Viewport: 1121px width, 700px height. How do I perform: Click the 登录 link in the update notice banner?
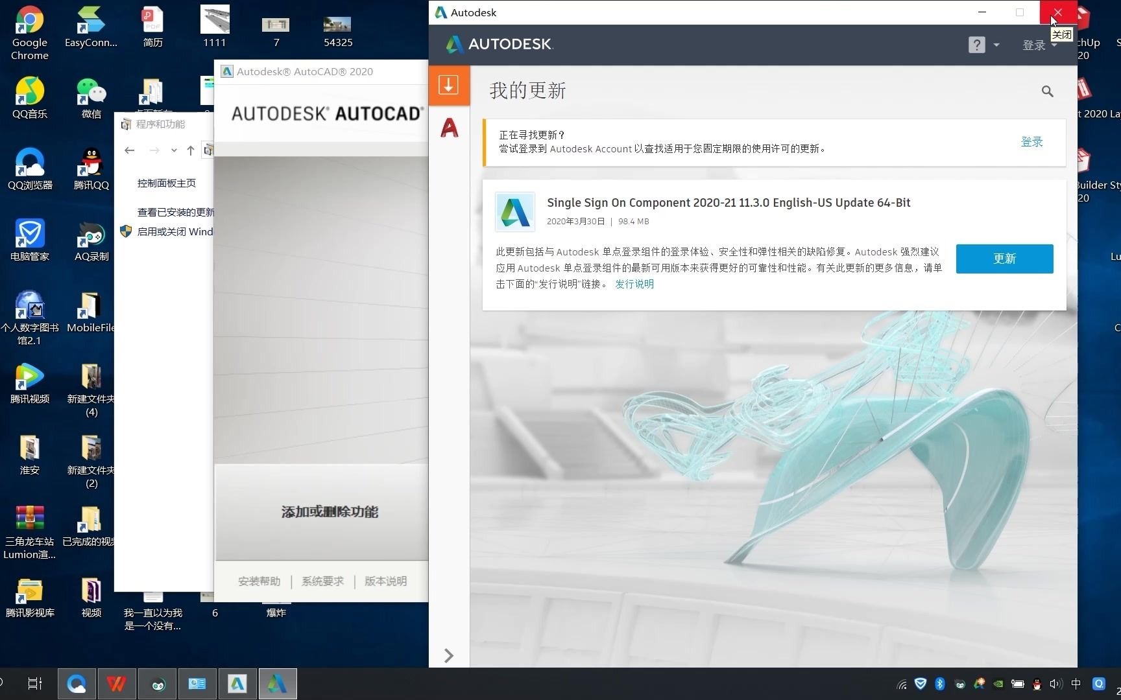click(1031, 142)
